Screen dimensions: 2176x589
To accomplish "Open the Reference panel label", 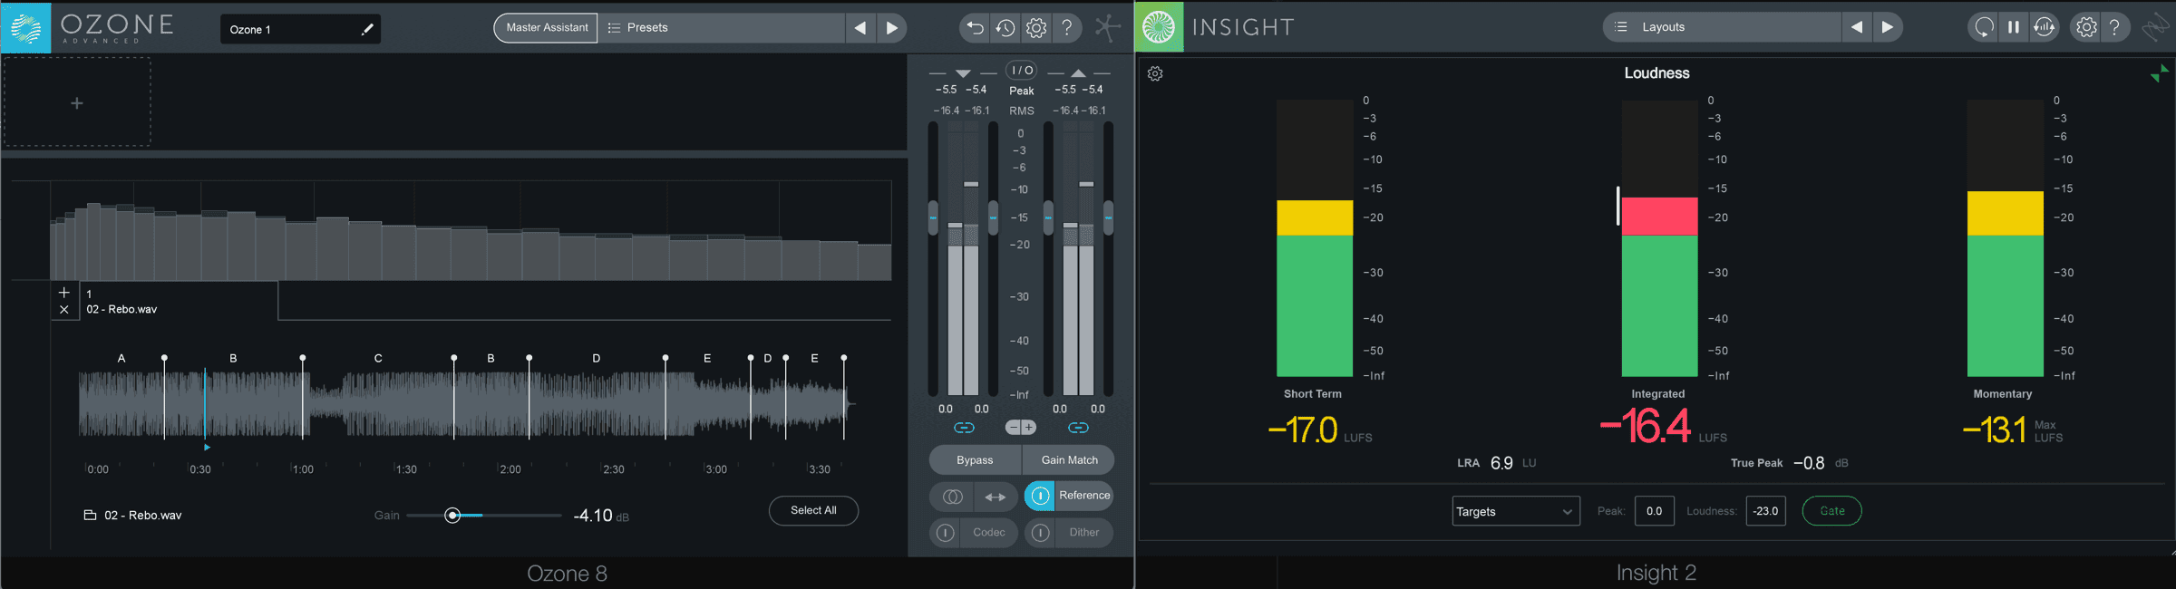I will click(1084, 496).
